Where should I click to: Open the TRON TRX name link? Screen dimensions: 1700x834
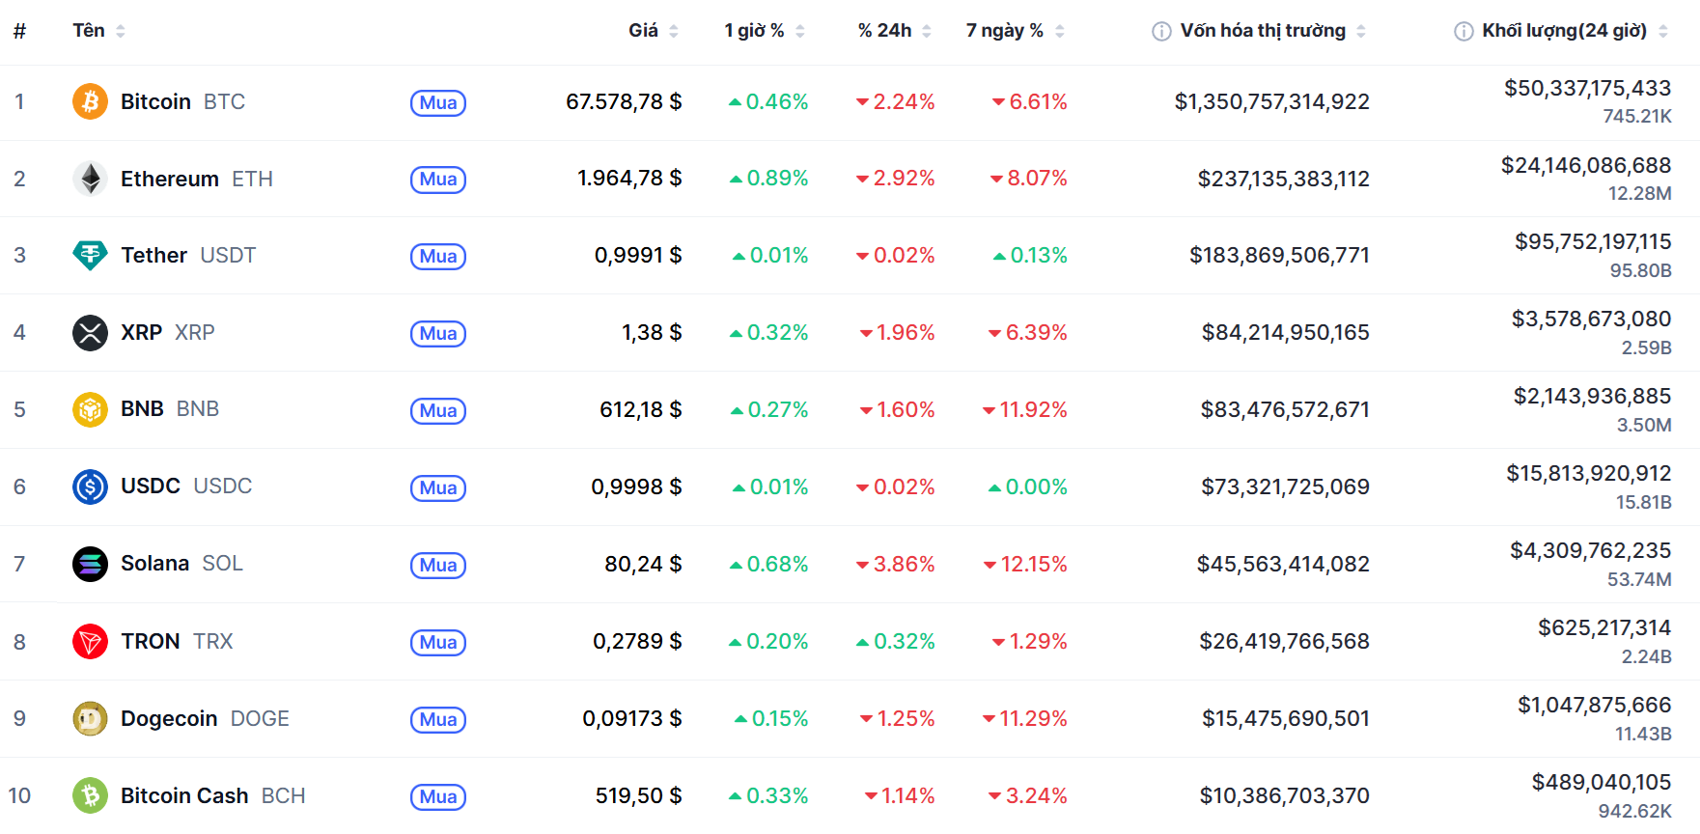pyautogui.click(x=177, y=641)
